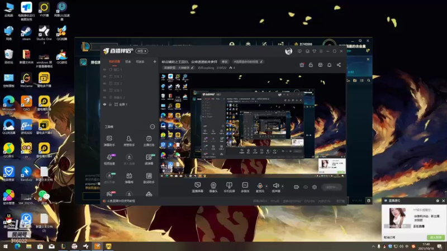Open the 弹幕秀 tool in the toolbox
447x251 pixels.
click(129, 178)
